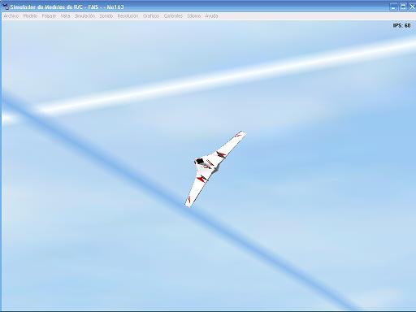The height and width of the screenshot is (312, 416).
Task: Open the Simulación menu
Action: [x=84, y=16]
